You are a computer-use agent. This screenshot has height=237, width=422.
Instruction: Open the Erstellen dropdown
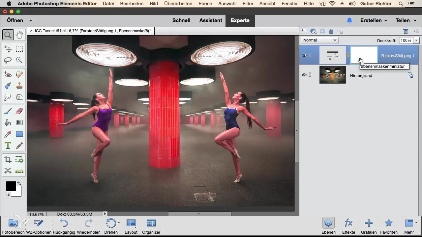[x=373, y=20]
